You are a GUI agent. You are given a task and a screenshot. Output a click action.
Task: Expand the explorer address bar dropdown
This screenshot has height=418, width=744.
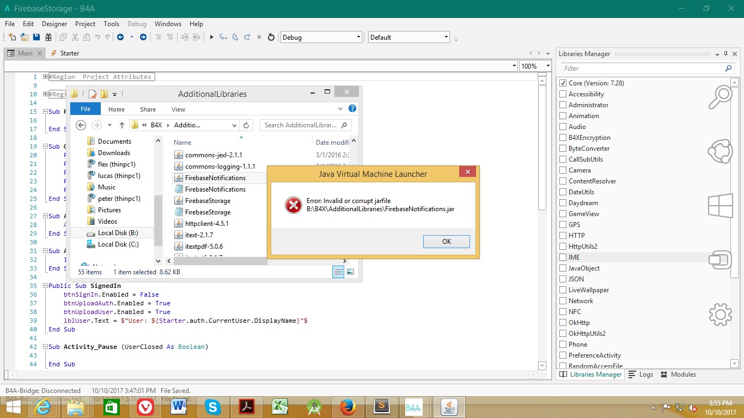tap(234, 125)
